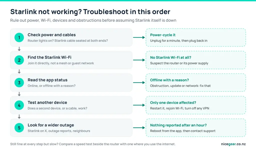Screen dimensions: 256x149
Task: Click the green 'Offline with a reason?' heading
Action: (169, 80)
